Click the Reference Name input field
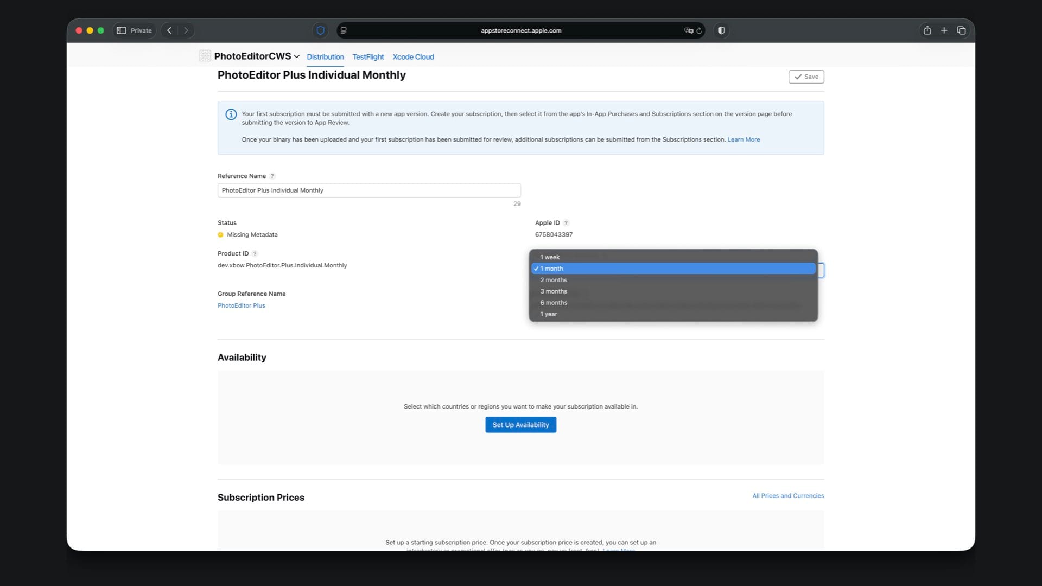The image size is (1042, 586). tap(369, 190)
